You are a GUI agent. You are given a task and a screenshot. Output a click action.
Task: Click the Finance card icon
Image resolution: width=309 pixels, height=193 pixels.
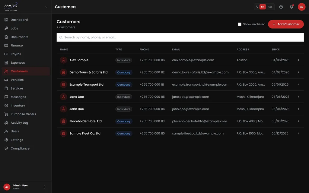[6, 46]
